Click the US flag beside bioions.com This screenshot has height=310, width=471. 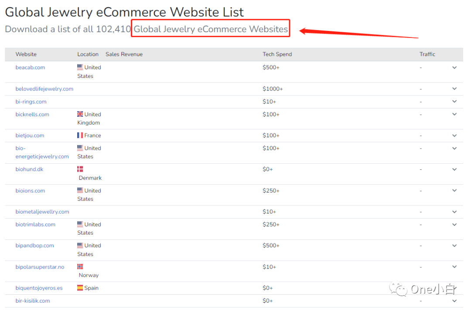tap(80, 190)
